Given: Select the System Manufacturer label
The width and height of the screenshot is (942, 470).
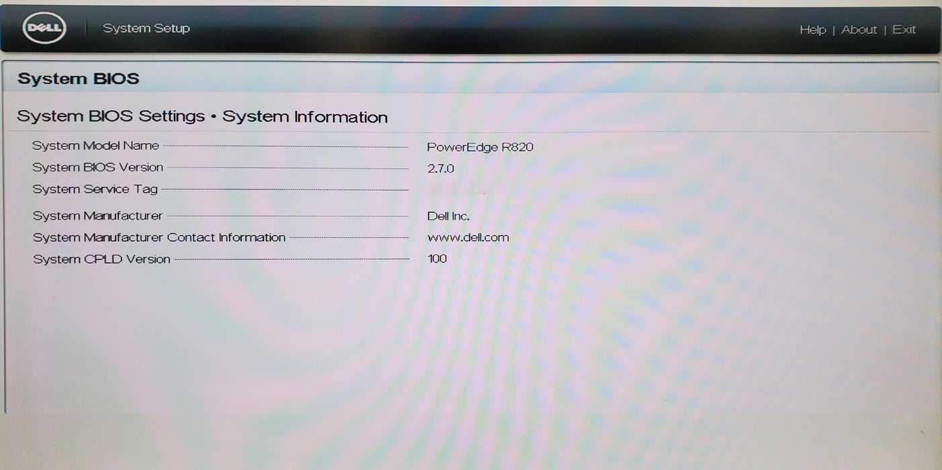Looking at the screenshot, I should [x=97, y=216].
